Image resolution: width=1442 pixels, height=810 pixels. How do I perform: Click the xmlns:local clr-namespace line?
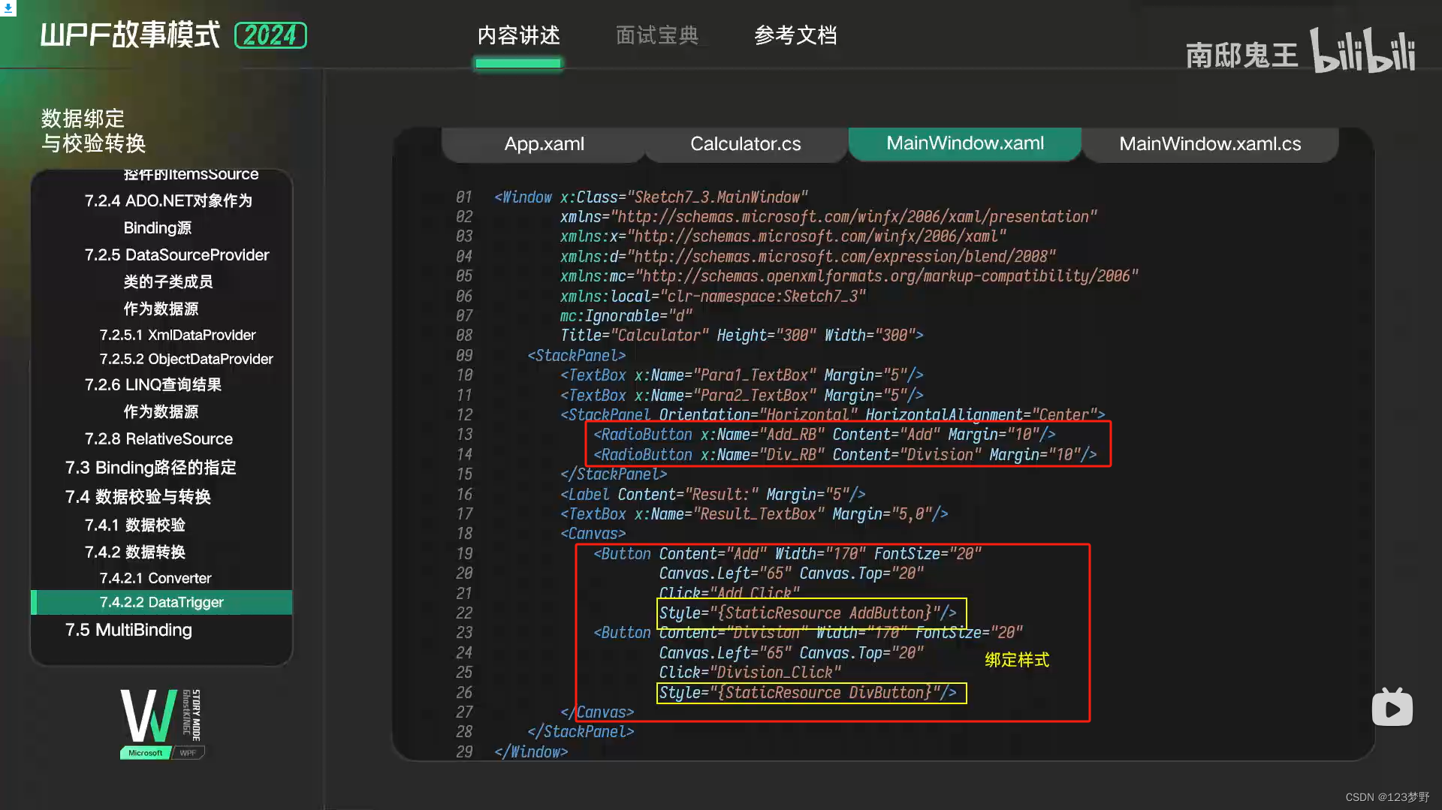[713, 297]
